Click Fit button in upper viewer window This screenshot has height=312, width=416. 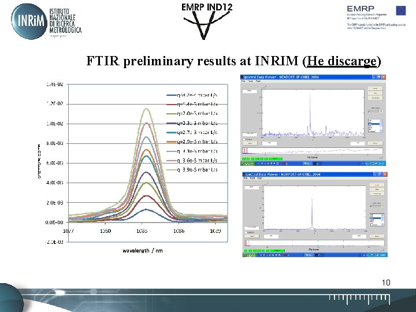(375, 94)
